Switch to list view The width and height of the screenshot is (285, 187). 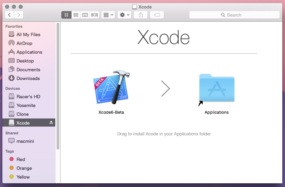pos(76,15)
